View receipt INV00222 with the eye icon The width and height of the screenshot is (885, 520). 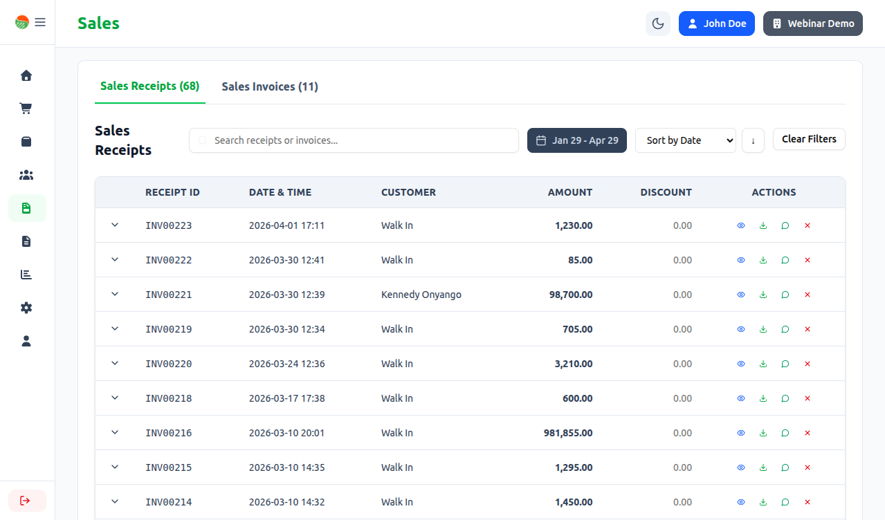(x=741, y=260)
